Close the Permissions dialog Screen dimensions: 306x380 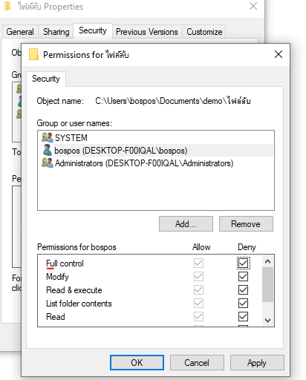pos(279,54)
